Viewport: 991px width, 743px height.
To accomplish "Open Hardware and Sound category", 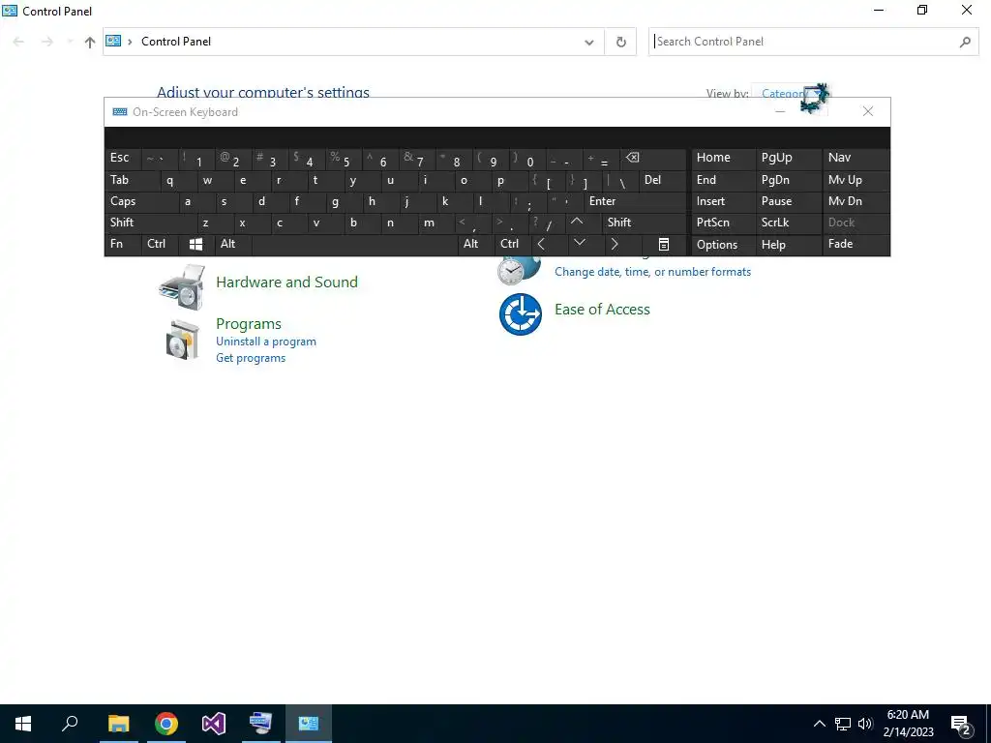I will [286, 282].
